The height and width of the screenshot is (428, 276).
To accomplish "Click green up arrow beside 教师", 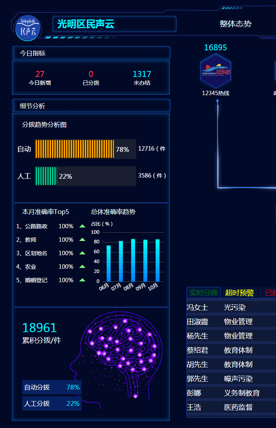I will 82,240.
